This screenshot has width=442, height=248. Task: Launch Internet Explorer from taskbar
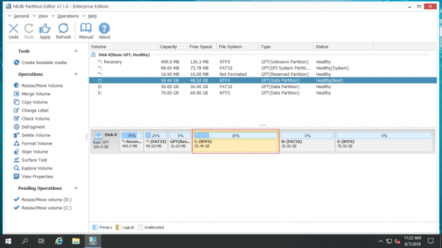pyautogui.click(x=59, y=241)
